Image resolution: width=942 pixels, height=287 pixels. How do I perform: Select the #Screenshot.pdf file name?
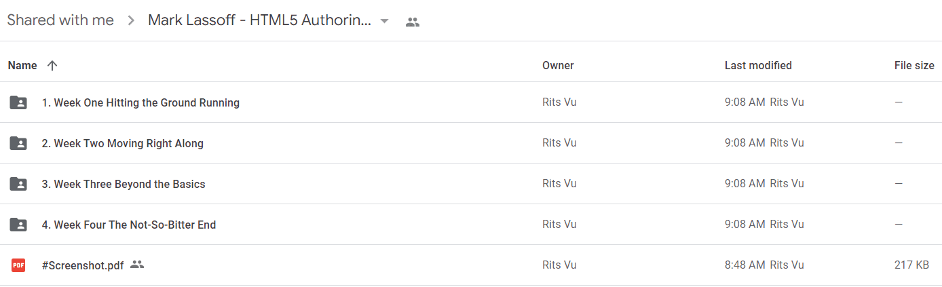[x=83, y=265]
